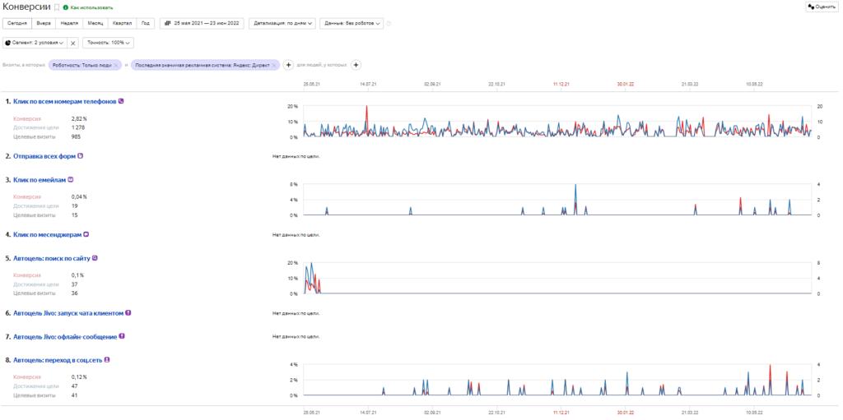Click the 985 target visits value
Viewport: 843px width, 420px height.
coord(76,137)
